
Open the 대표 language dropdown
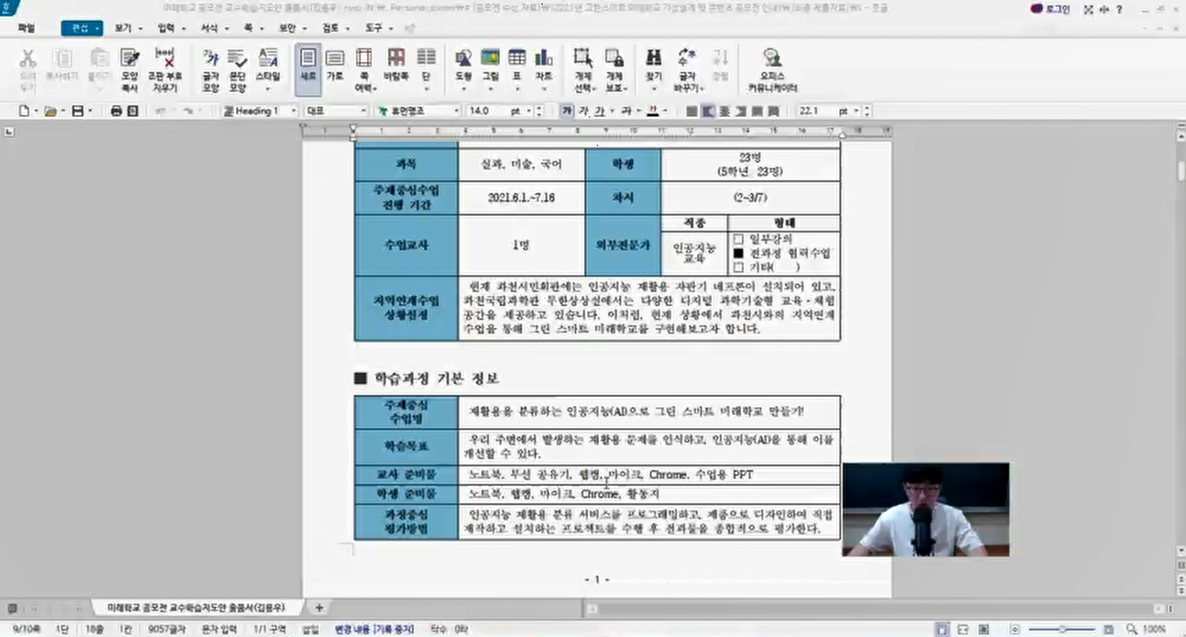click(363, 111)
